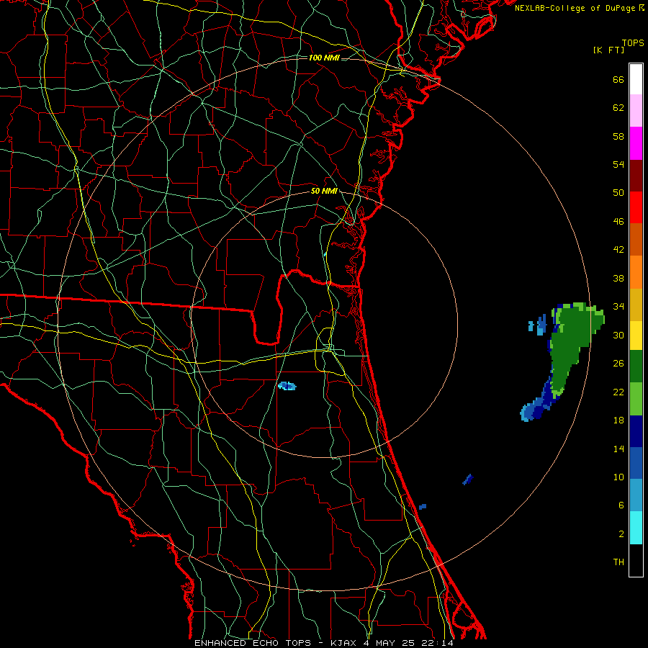Select the 14 legend value
The image size is (648, 648).
coord(618,449)
